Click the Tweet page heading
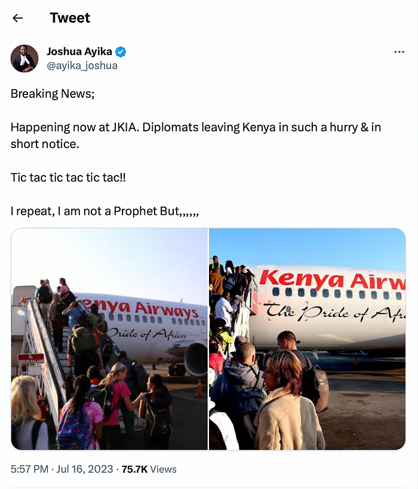The height and width of the screenshot is (489, 418). pos(70,18)
